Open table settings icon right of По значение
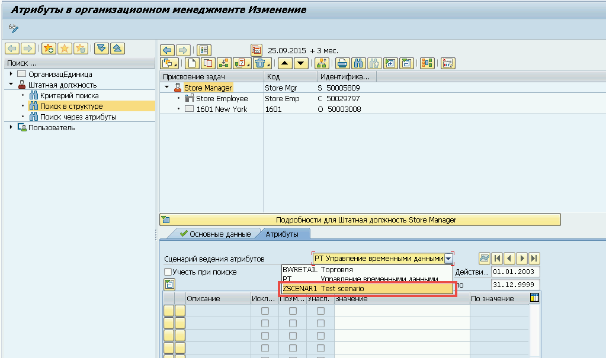 (534, 298)
